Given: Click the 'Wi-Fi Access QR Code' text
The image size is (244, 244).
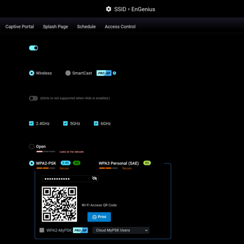Looking at the screenshot, I should (99, 205).
